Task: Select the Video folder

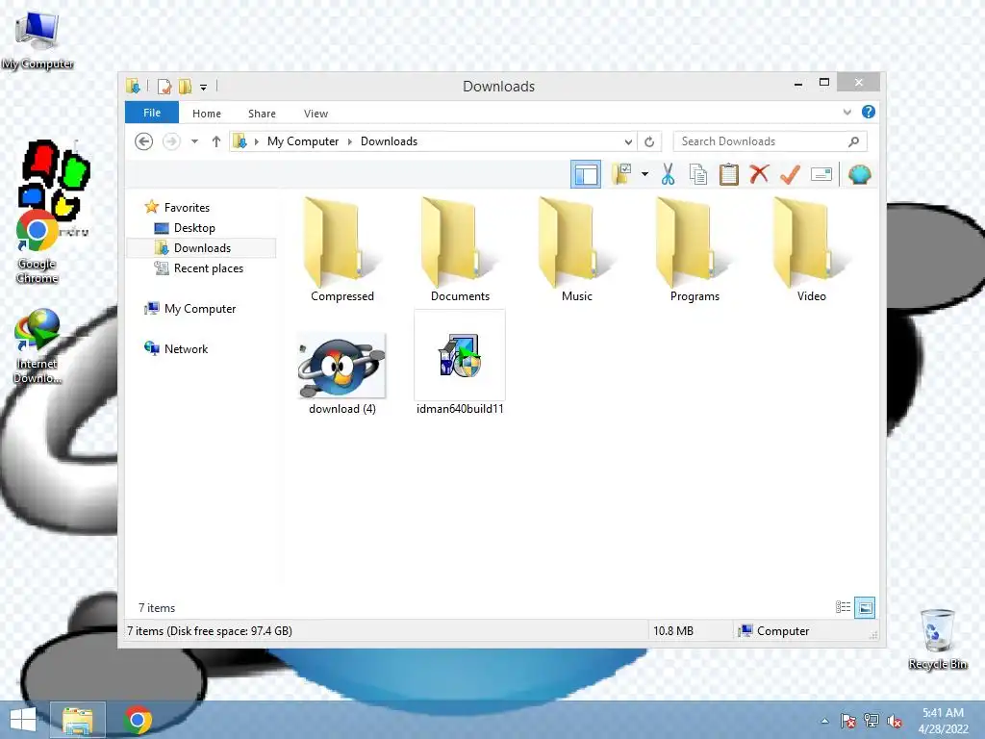Action: pyautogui.click(x=812, y=249)
